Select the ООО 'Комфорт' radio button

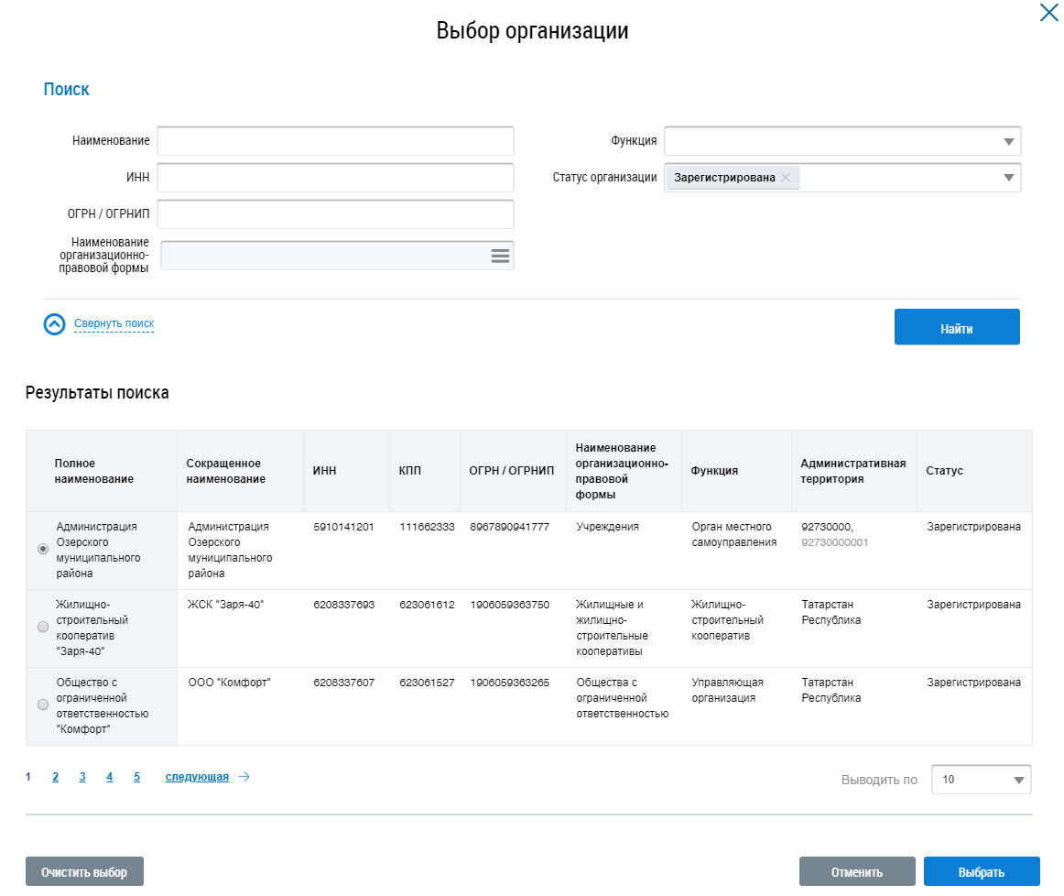click(x=42, y=705)
